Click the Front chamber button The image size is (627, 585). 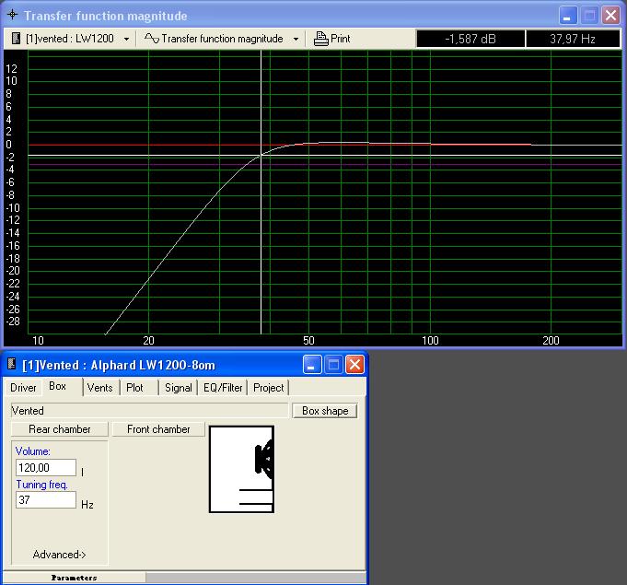[158, 429]
